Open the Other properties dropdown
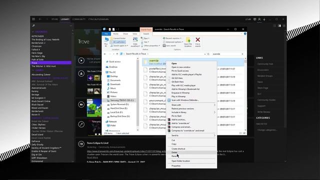Screen dimensions: 320x180 click(150, 45)
